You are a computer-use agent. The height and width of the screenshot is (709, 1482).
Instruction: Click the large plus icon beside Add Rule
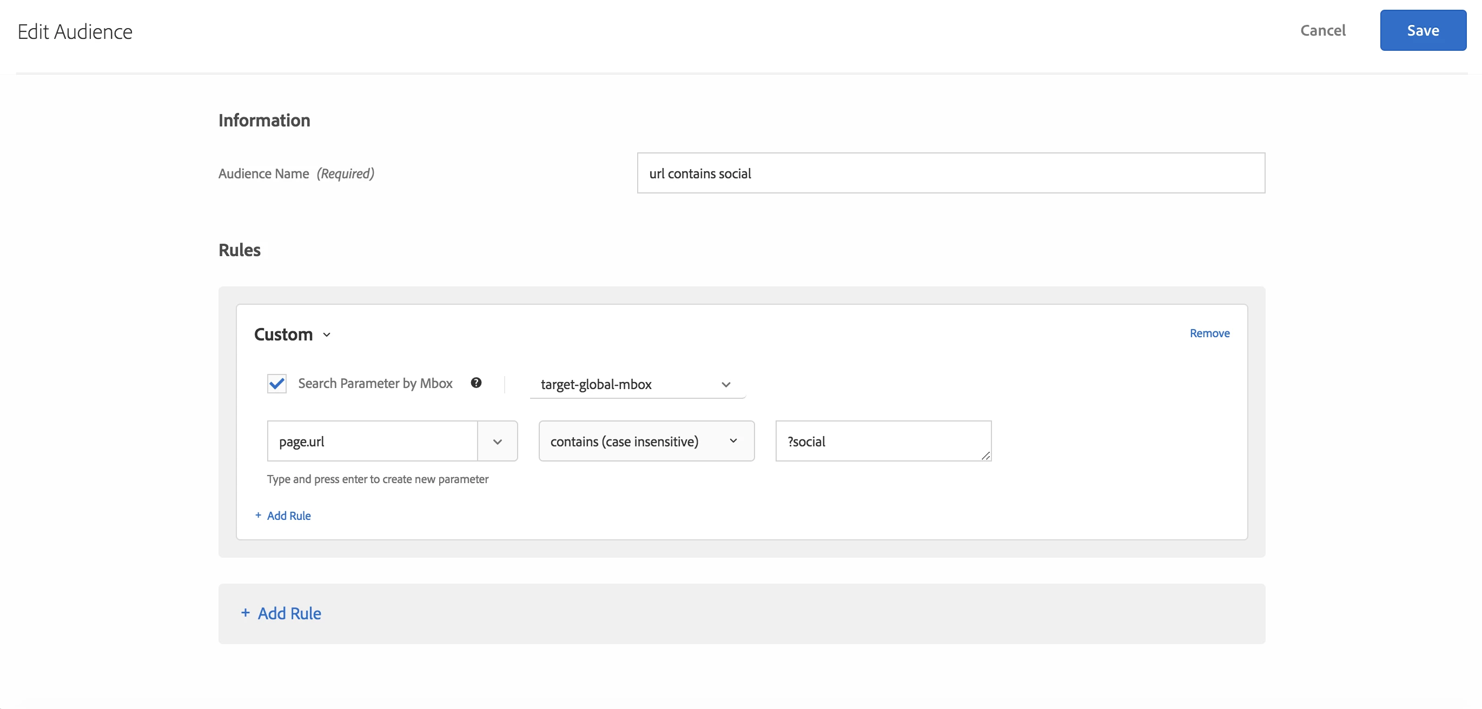(x=245, y=613)
